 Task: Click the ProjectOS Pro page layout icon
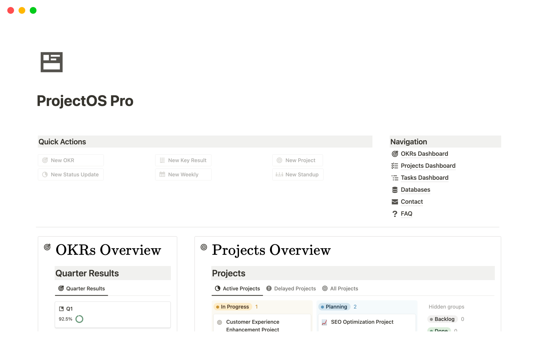[51, 62]
